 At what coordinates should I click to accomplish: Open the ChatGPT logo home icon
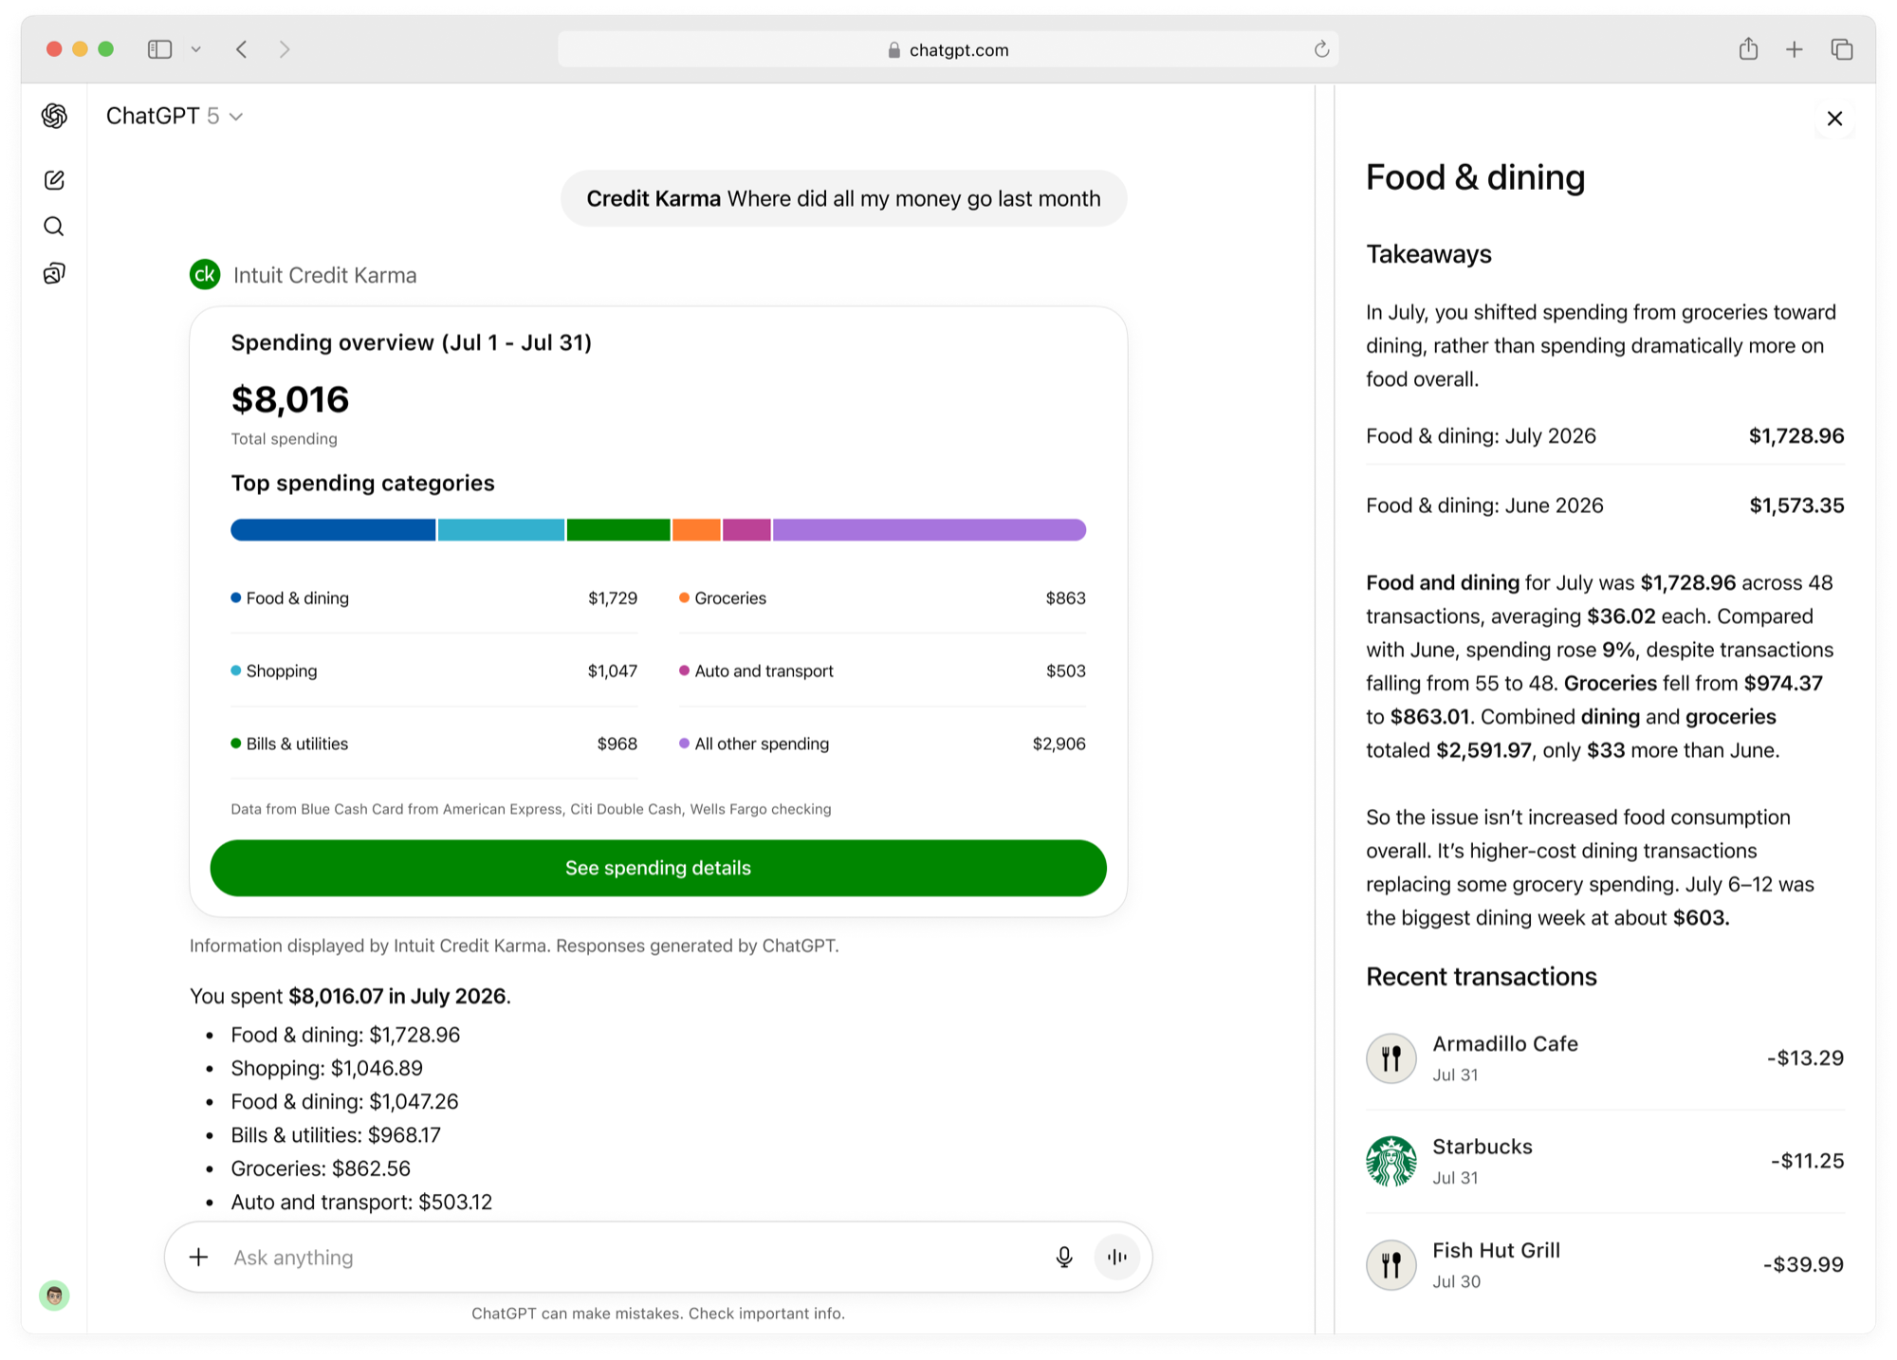click(55, 116)
